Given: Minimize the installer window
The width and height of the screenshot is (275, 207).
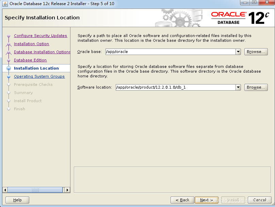Looking at the screenshot, I should tap(245, 3).
